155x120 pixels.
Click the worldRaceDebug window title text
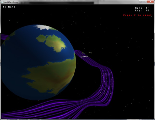(11, 2)
